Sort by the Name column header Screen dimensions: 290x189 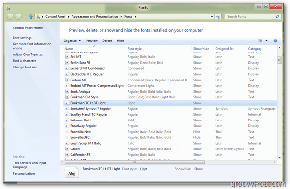click(x=69, y=49)
